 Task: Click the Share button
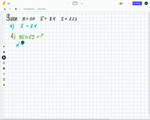coord(137,3)
